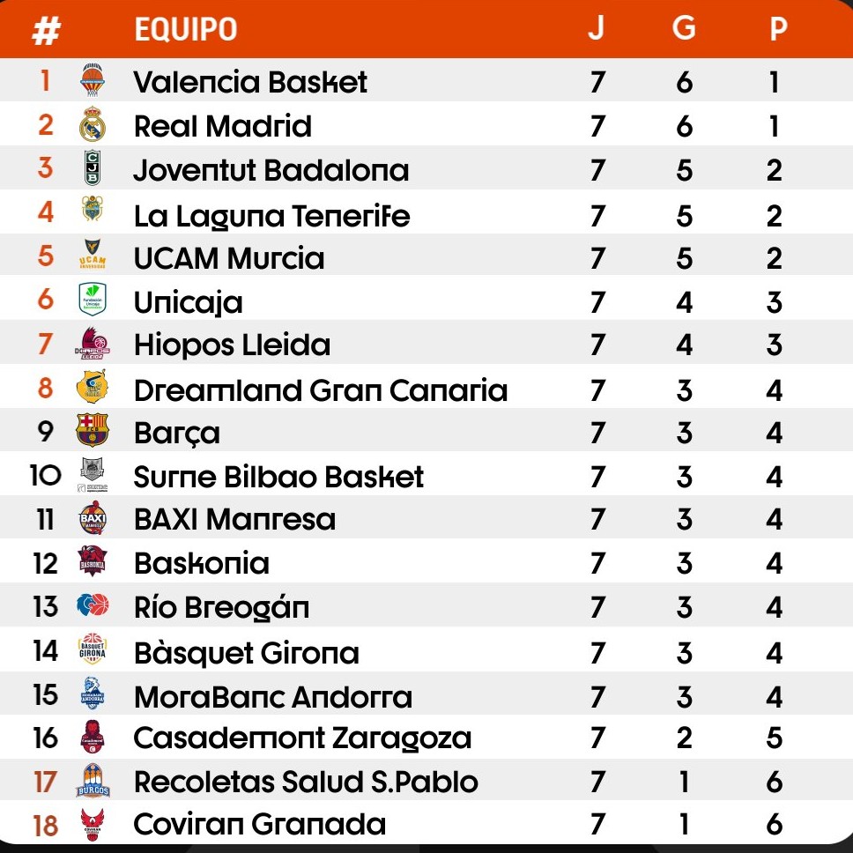The image size is (853, 853).
Task: Click the Río Breogán logo
Action: click(93, 606)
